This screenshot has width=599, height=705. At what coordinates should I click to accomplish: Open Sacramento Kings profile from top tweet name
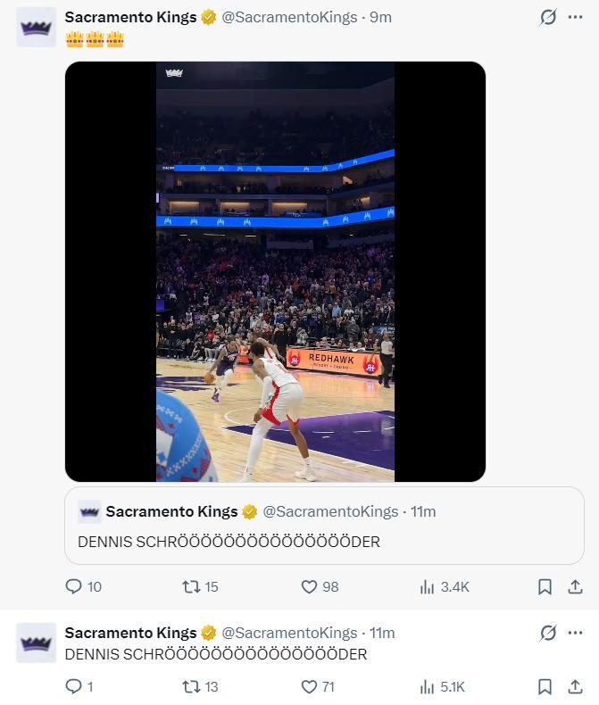point(130,17)
